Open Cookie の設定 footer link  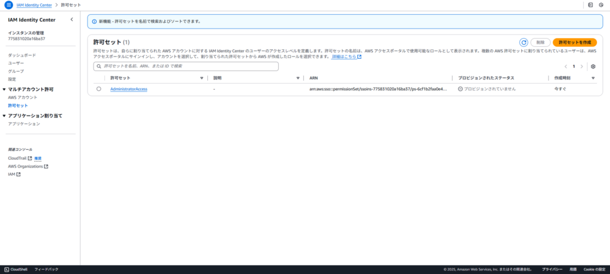click(x=595, y=269)
